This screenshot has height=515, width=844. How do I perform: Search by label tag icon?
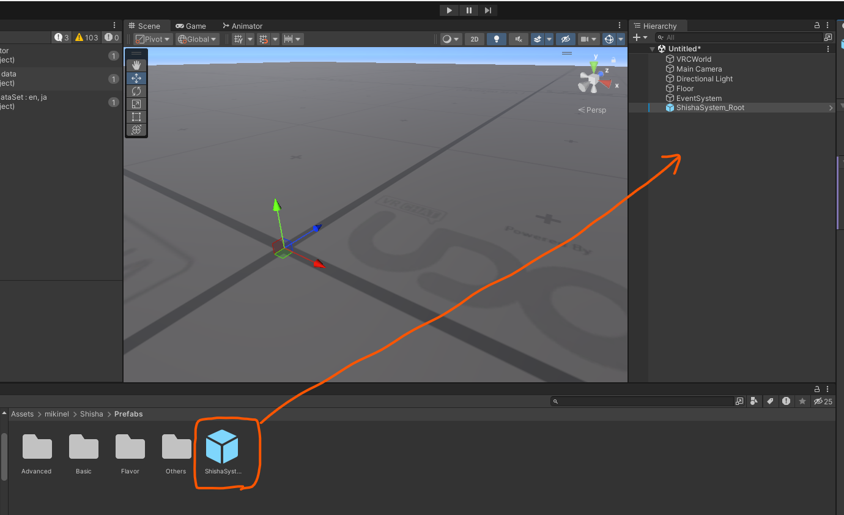pyautogui.click(x=771, y=401)
